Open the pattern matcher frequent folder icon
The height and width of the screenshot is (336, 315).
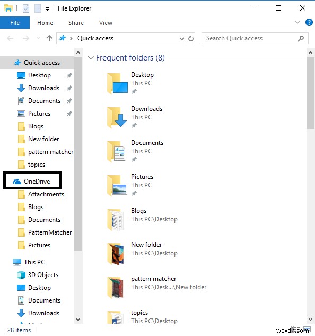click(x=116, y=287)
